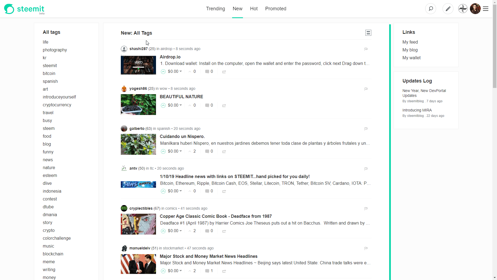
Task: Click the pencil icon to write post
Action: click(x=448, y=9)
